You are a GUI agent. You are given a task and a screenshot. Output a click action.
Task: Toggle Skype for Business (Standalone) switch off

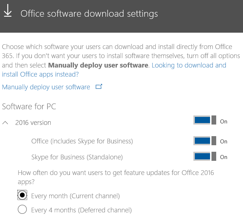(205, 156)
